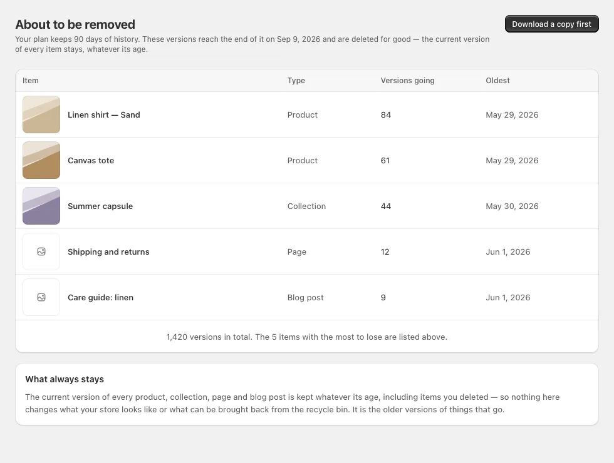Viewport: 614px width, 463px height.
Task: Select the Summer capsule item name
Action: tap(100, 206)
